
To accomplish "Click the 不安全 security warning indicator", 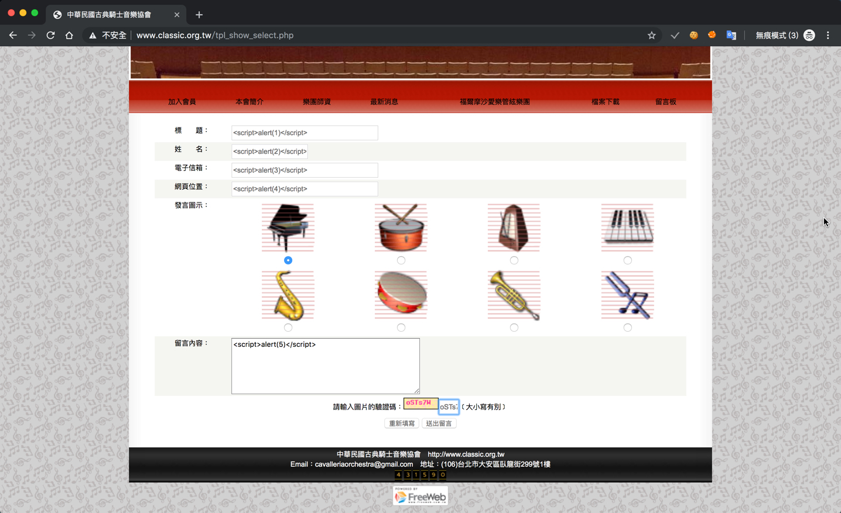I will click(x=108, y=35).
